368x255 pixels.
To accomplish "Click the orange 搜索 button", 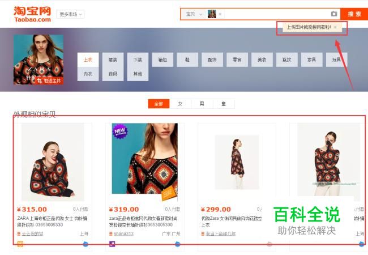I will 354,14.
